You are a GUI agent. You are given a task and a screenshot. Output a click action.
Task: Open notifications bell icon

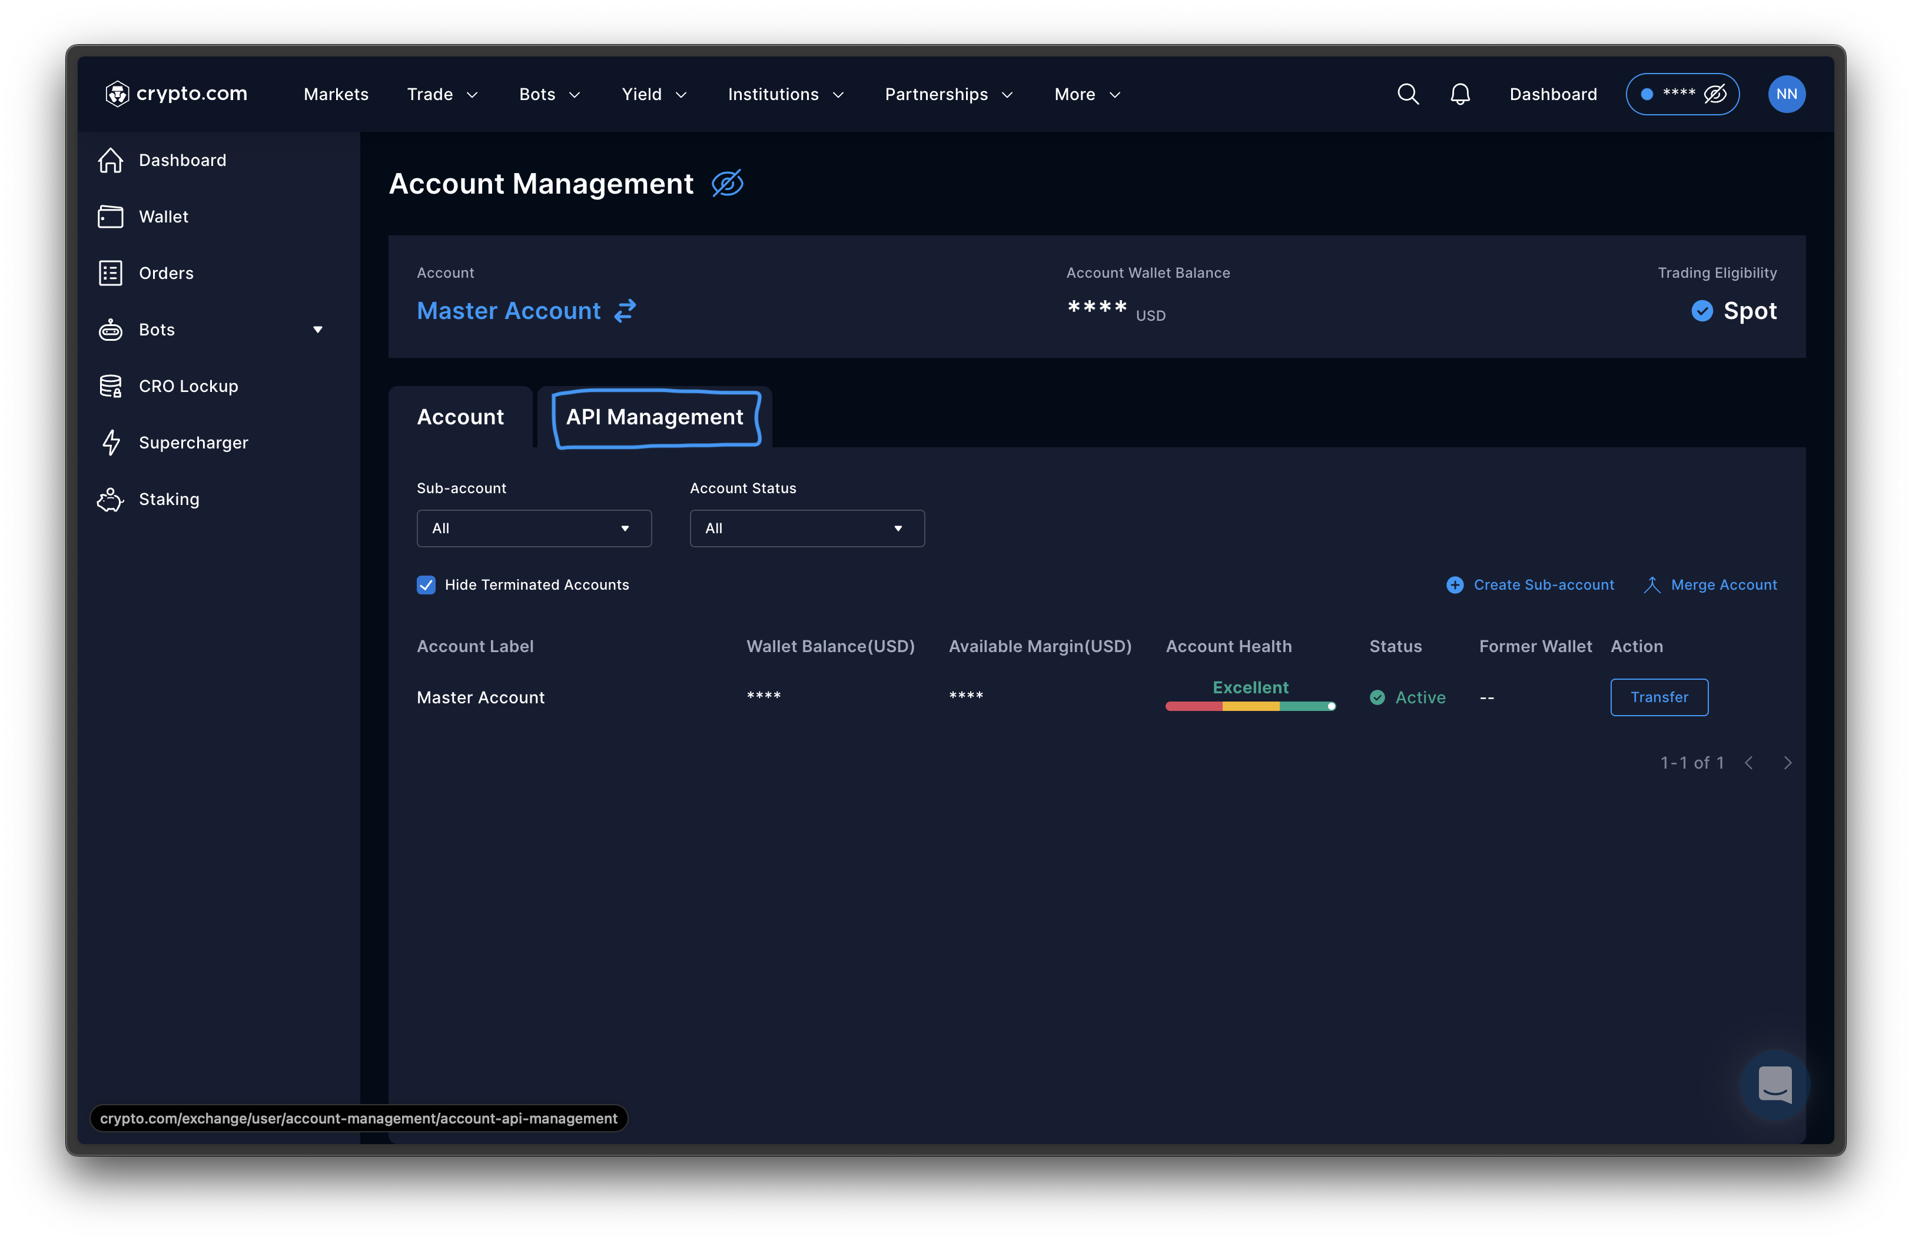point(1460,94)
